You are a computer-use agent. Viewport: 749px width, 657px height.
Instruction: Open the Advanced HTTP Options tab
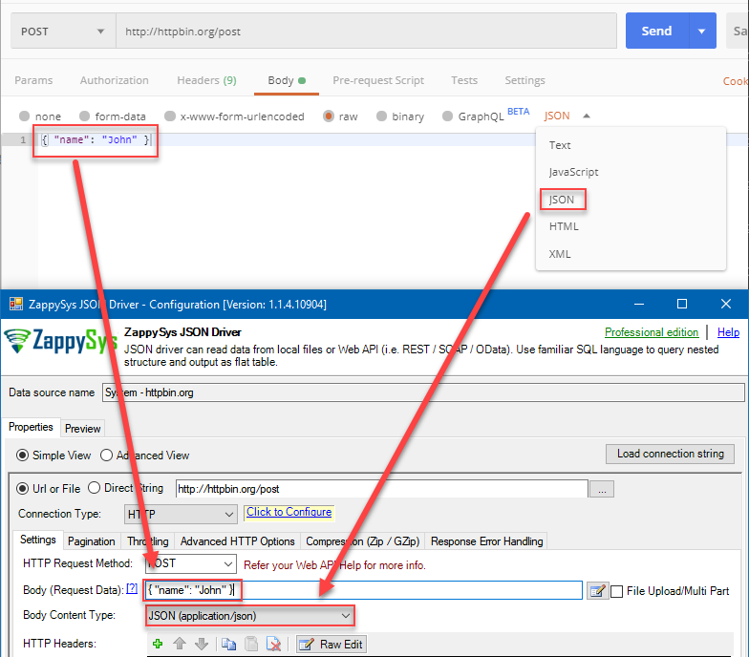[237, 540]
